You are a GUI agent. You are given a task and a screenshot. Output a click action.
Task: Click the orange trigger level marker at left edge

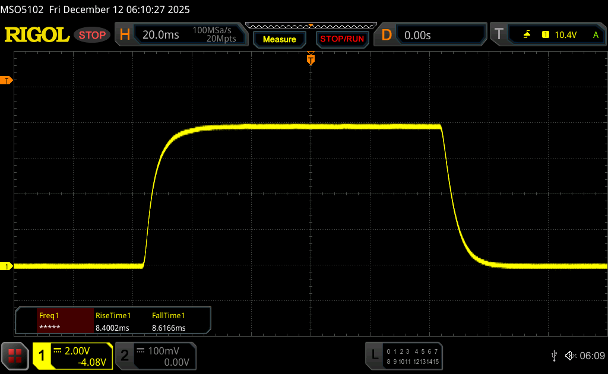pos(7,80)
